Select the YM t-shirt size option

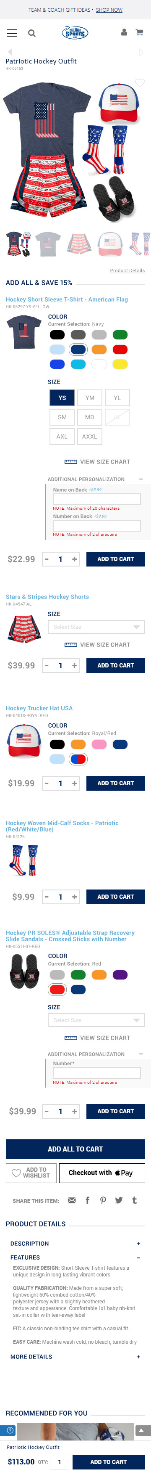click(90, 398)
